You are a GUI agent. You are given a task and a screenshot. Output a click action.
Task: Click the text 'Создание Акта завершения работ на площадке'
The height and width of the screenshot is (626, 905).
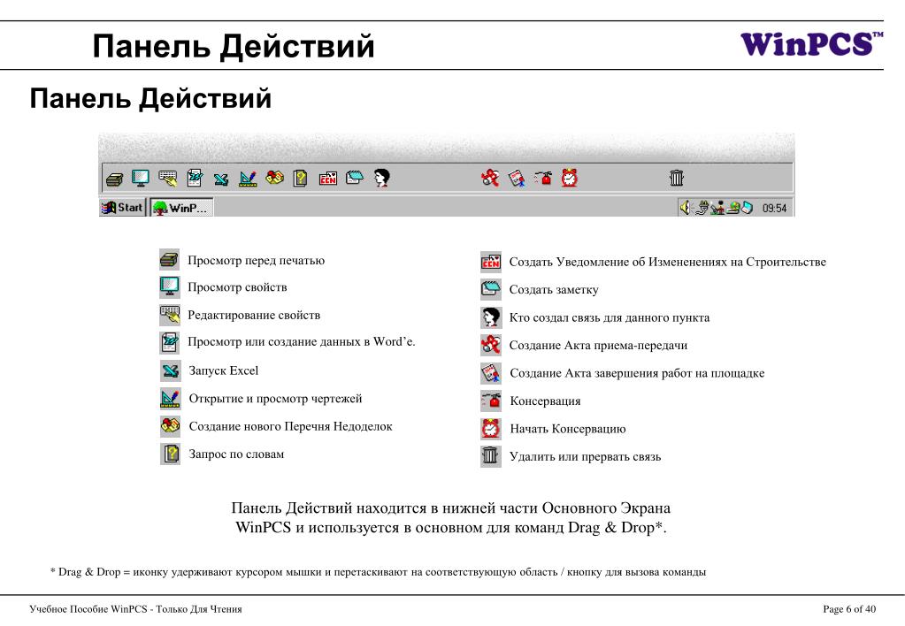point(637,373)
